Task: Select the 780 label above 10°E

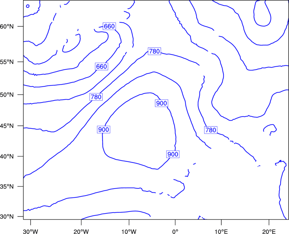Action: tap(211, 130)
